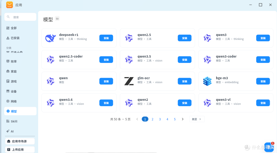Install qwen3 model

point(263,38)
